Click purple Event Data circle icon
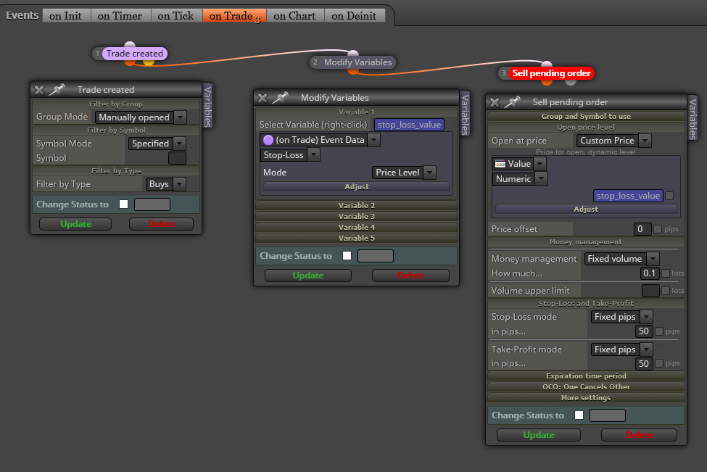 click(x=268, y=140)
